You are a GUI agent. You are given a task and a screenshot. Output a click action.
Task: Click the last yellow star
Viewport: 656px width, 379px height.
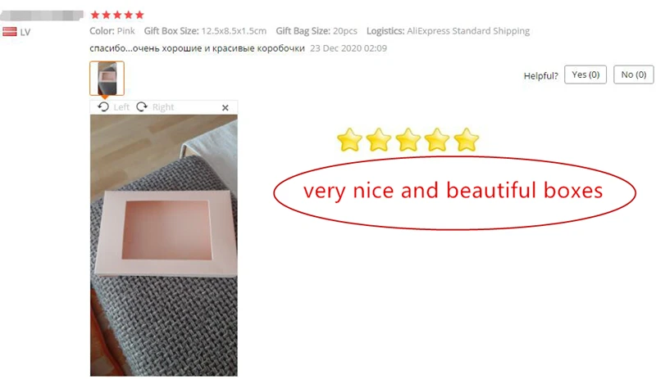click(466, 139)
